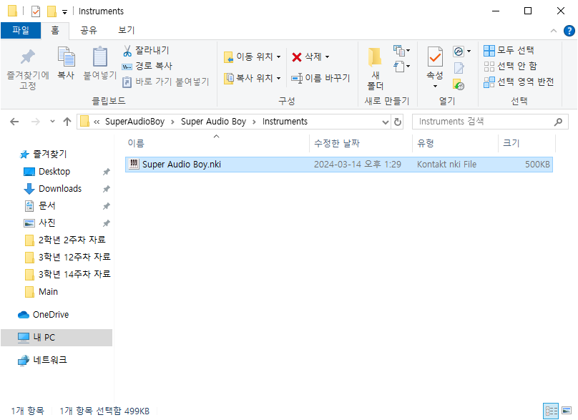Switch to the 보기 (View) tab
Image resolution: width=578 pixels, height=420 pixels.
tap(126, 30)
